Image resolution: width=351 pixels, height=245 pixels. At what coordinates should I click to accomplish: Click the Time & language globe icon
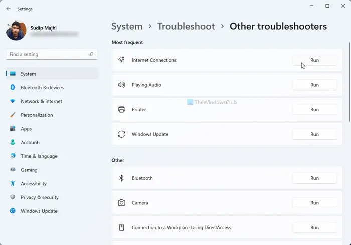[x=13, y=156]
